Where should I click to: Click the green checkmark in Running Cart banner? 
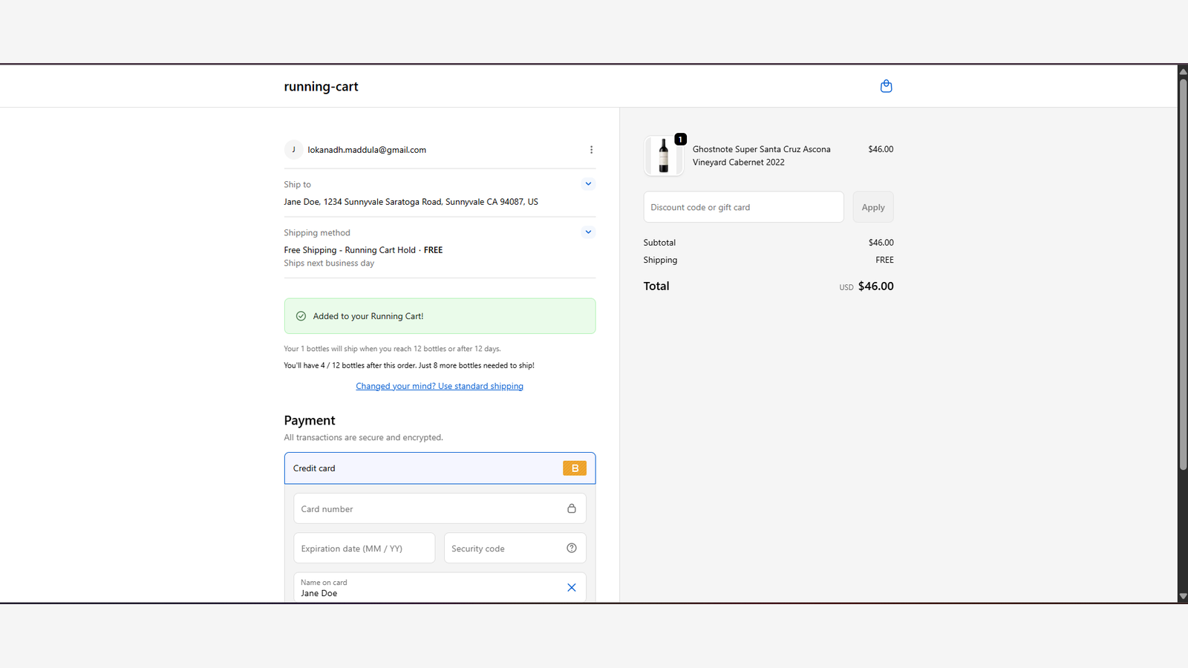301,316
